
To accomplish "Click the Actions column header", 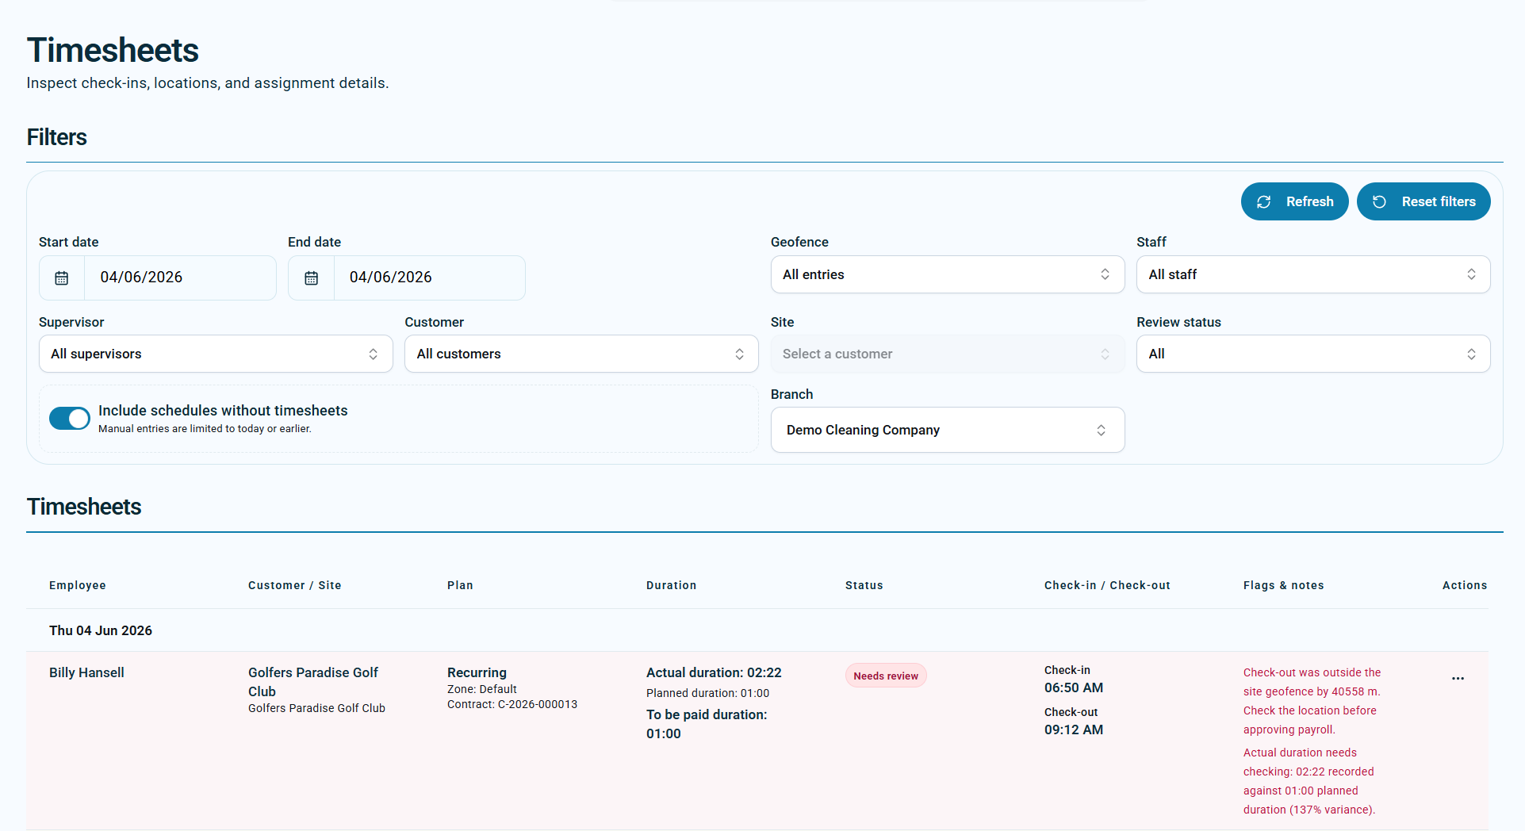I will [x=1465, y=585].
